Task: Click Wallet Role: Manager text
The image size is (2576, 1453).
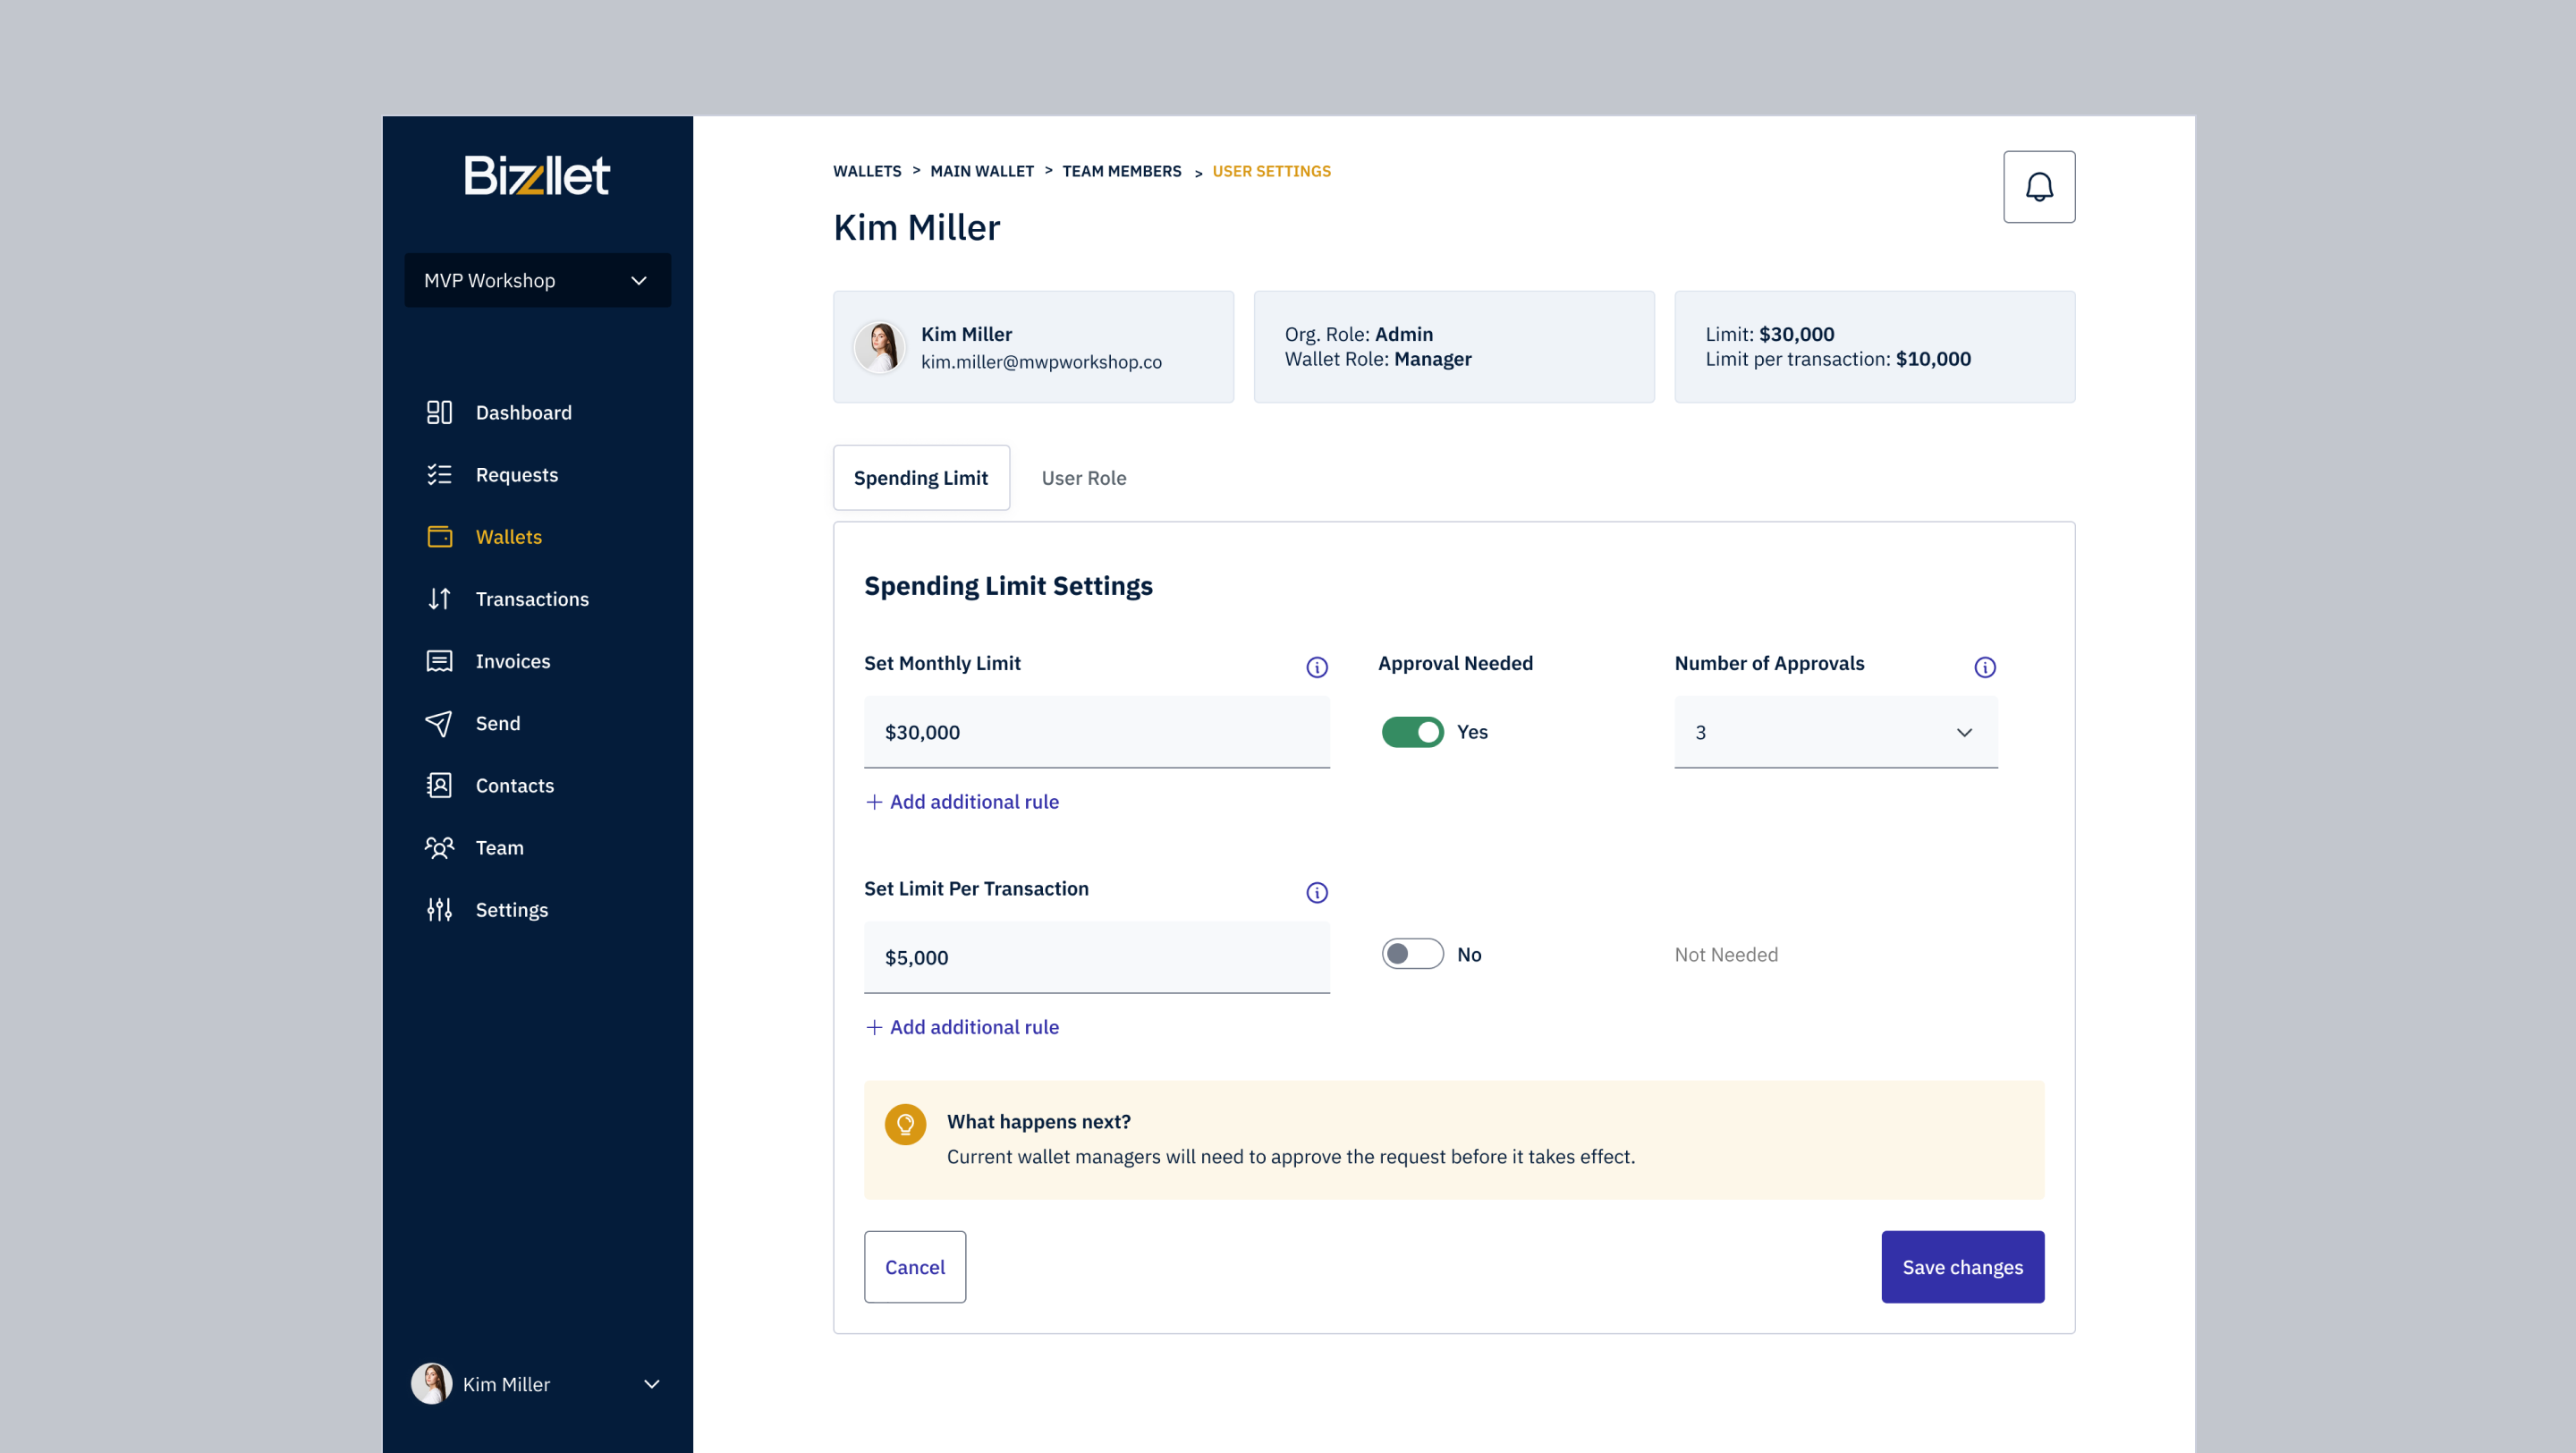Action: point(1377,359)
